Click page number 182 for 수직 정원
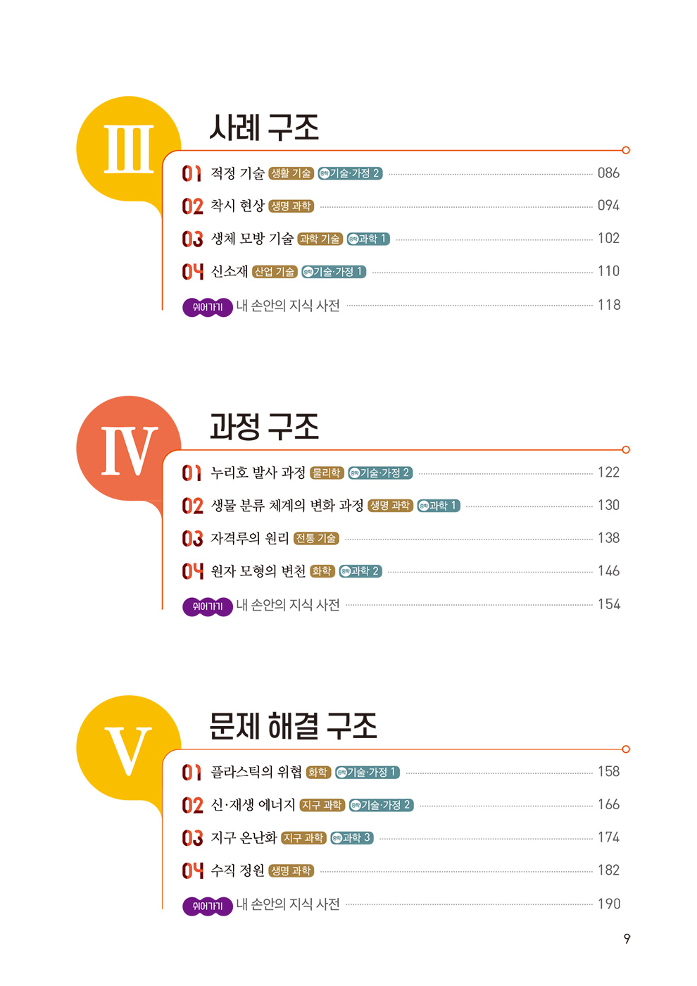The width and height of the screenshot is (697, 986). pyautogui.click(x=608, y=870)
